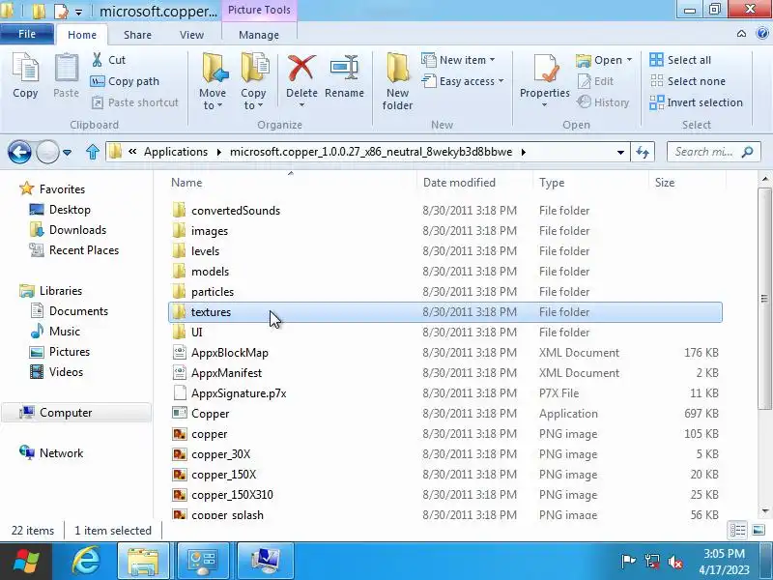Refresh the folder view
The height and width of the screenshot is (580, 773).
(x=643, y=152)
